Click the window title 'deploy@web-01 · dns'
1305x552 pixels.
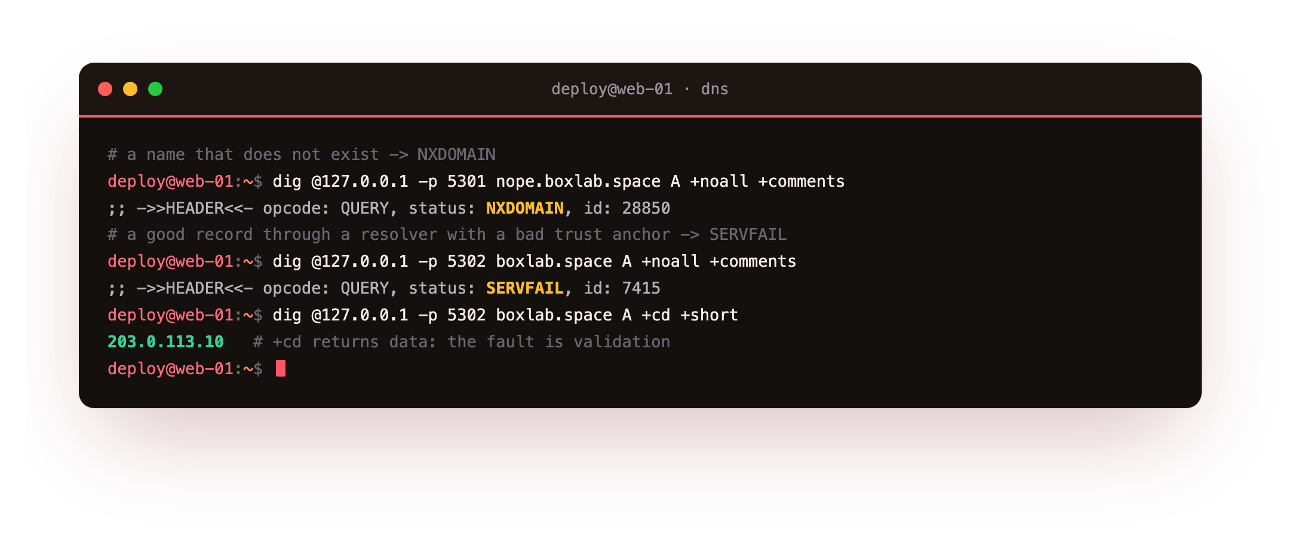pos(640,89)
